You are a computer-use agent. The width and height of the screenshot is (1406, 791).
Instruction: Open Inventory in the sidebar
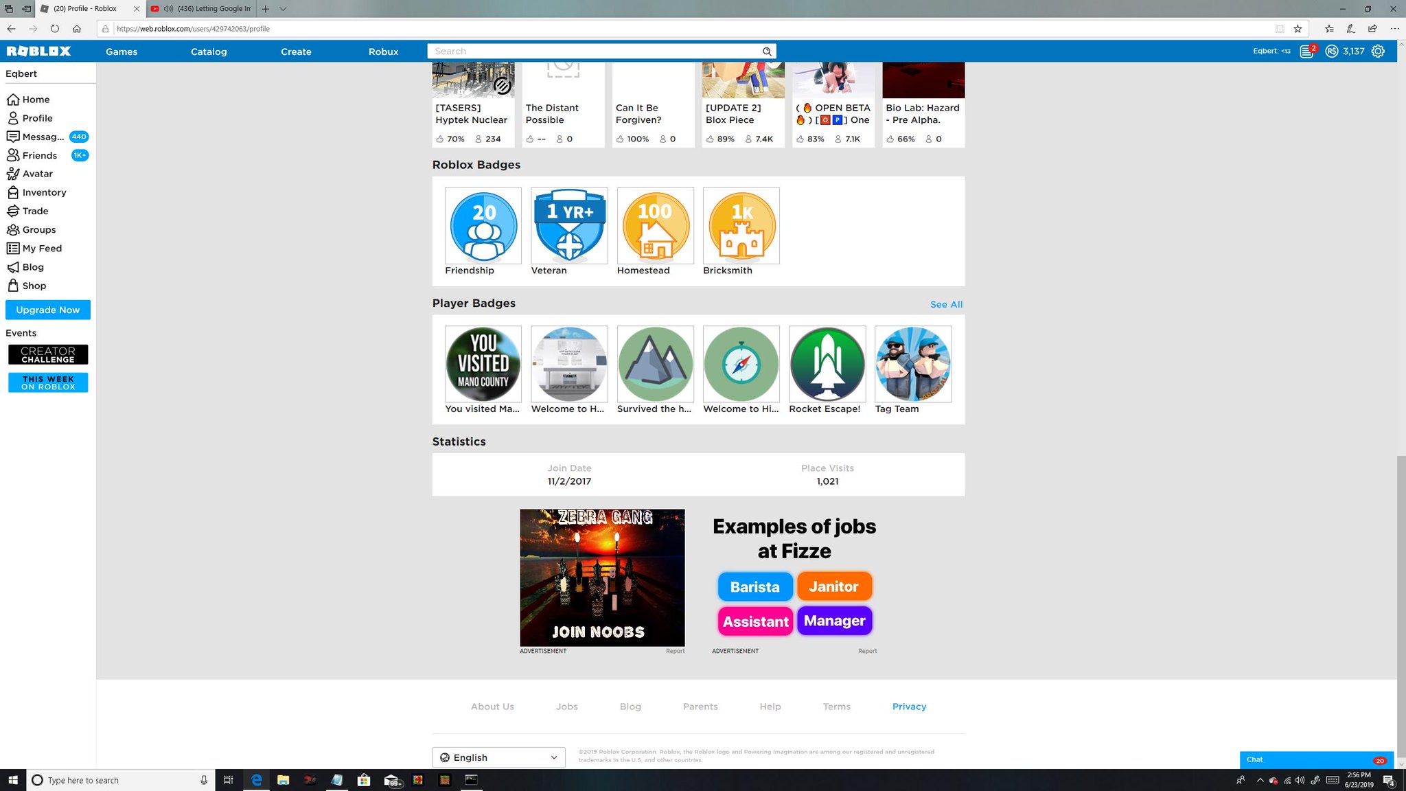44,192
